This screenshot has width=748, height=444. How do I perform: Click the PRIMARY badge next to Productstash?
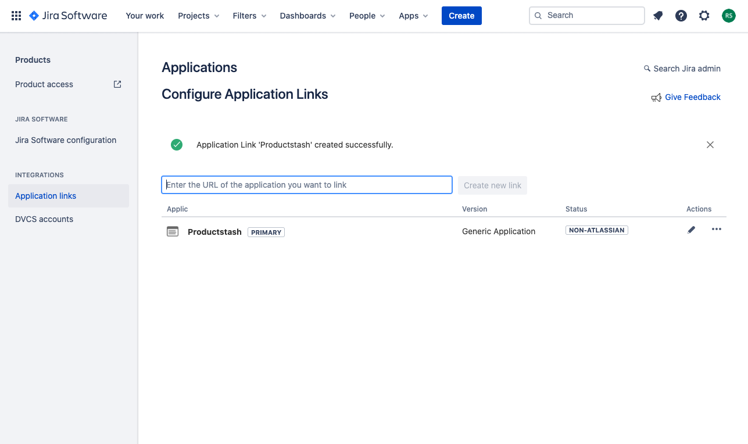tap(266, 232)
